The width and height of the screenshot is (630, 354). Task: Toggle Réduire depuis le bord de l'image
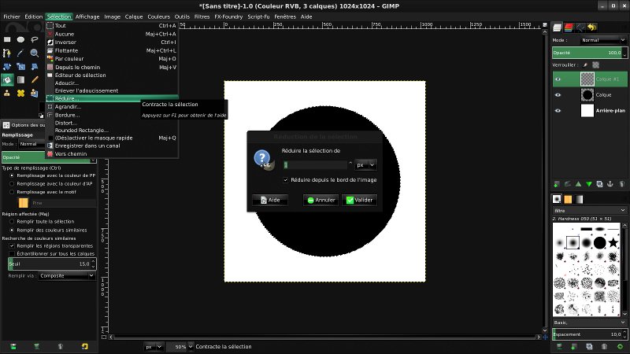[x=286, y=180]
